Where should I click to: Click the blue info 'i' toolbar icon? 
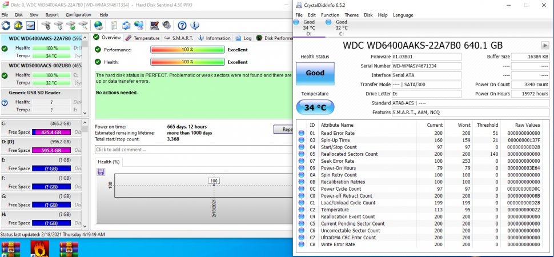pyautogui.click(x=194, y=26)
